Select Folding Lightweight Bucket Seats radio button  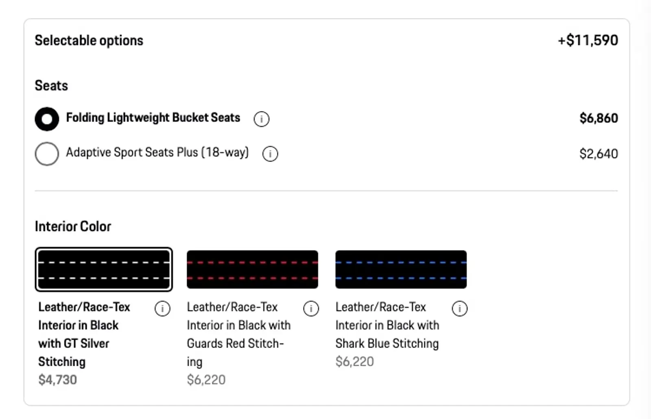pos(47,119)
